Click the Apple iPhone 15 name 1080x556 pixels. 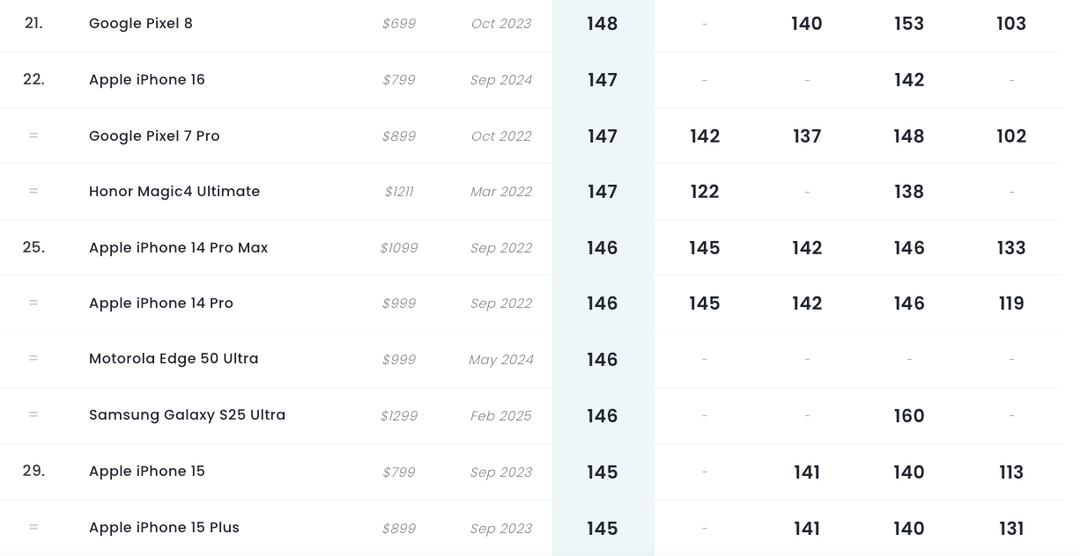pos(147,472)
